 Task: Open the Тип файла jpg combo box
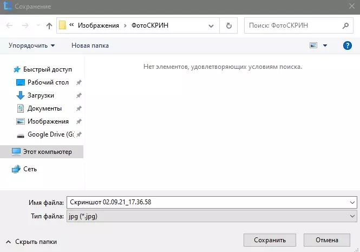[x=212, y=216]
